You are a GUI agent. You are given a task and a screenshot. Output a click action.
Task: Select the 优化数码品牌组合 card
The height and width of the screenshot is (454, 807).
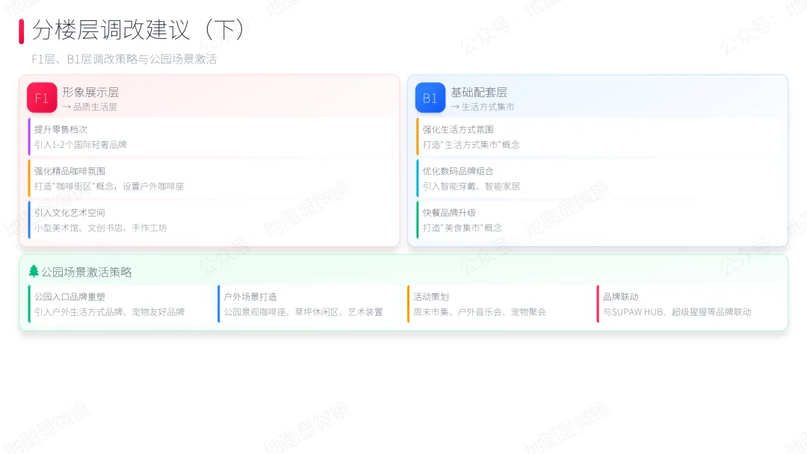coord(600,178)
